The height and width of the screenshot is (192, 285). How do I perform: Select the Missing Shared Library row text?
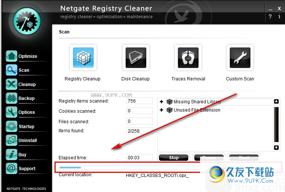(x=197, y=102)
